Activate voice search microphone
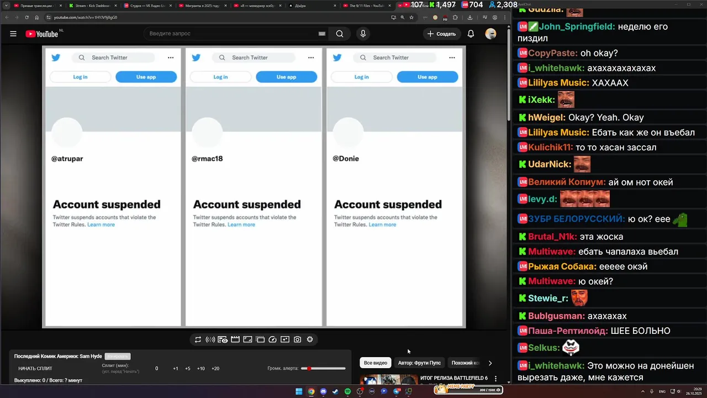 tap(363, 34)
